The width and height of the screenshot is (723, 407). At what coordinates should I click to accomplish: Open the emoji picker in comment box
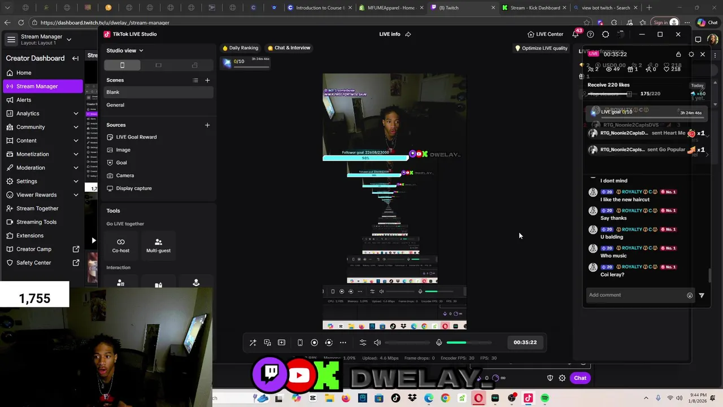[690, 295]
